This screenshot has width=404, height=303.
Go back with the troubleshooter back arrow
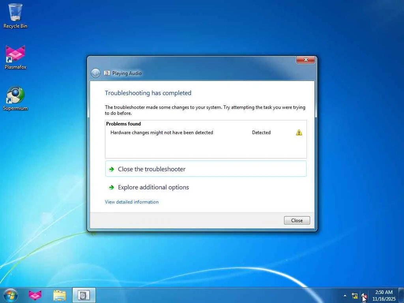click(95, 73)
